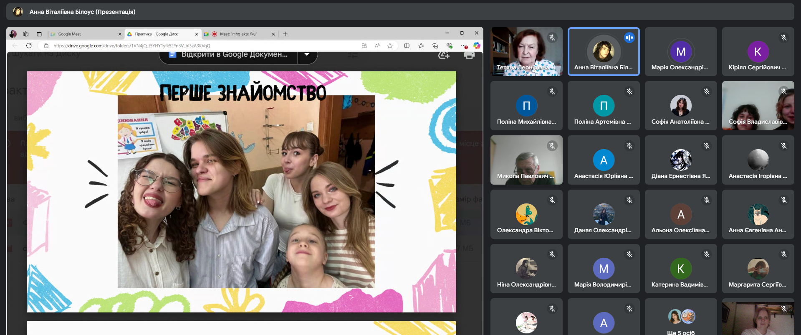Close the Практика – Google Диск tab
The height and width of the screenshot is (335, 801).
coord(197,34)
